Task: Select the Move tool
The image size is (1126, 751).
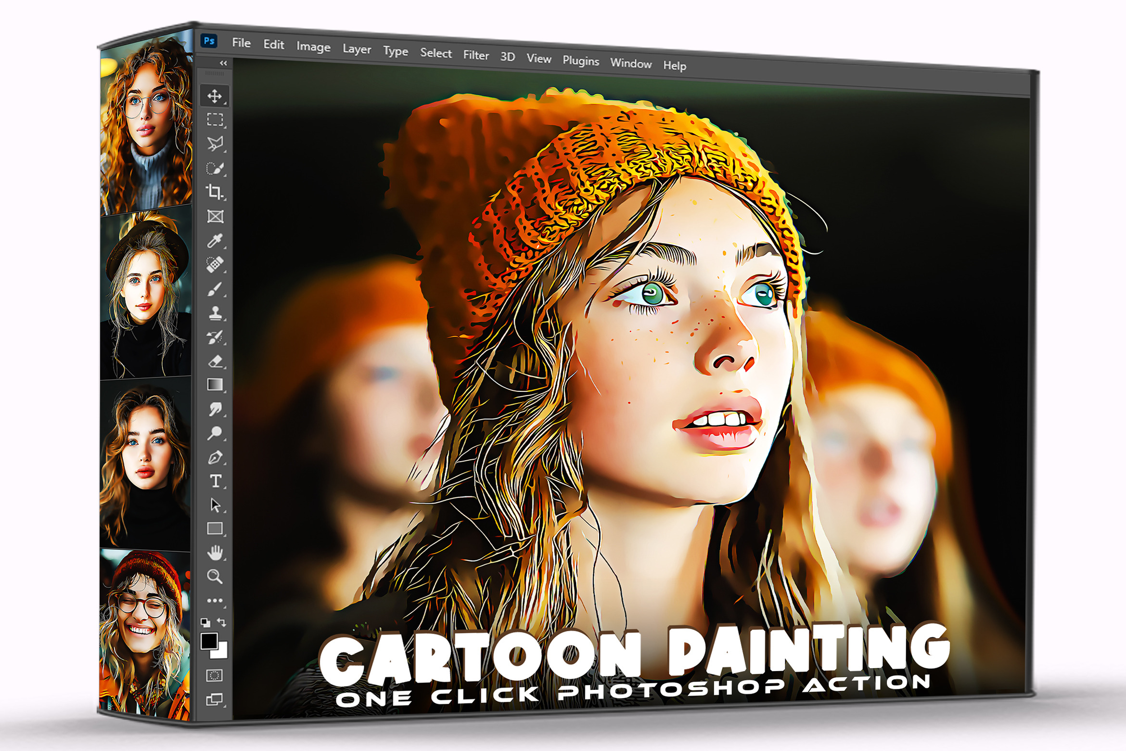Action: [x=214, y=96]
